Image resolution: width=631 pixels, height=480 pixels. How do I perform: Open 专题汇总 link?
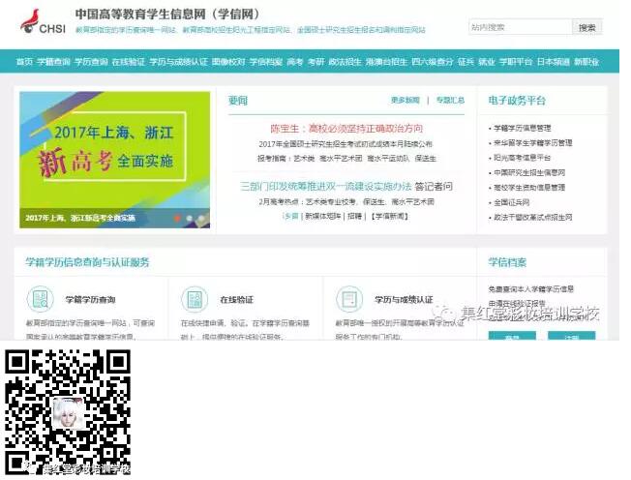450,100
